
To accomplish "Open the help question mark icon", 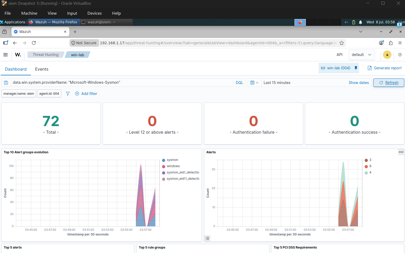I will (400, 55).
